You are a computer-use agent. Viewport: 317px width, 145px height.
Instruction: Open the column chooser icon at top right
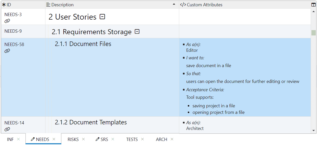click(x=314, y=5)
